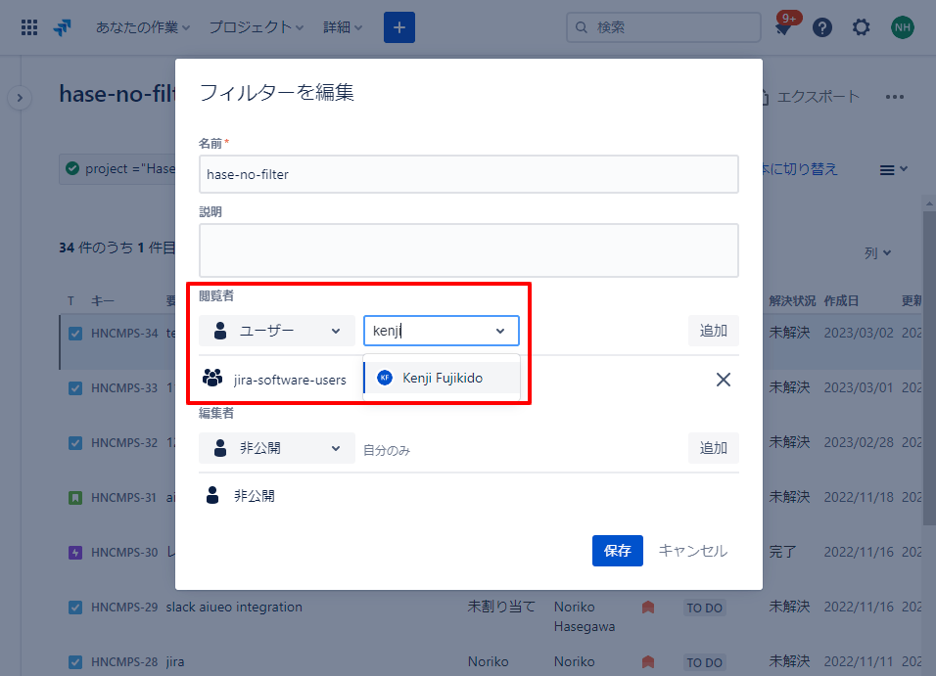Screen dimensions: 936x676
Task: Click the page vertical scrollbar
Action: point(929,367)
